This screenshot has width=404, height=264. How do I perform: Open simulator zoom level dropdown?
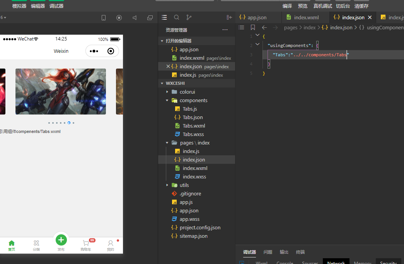tap(3, 17)
